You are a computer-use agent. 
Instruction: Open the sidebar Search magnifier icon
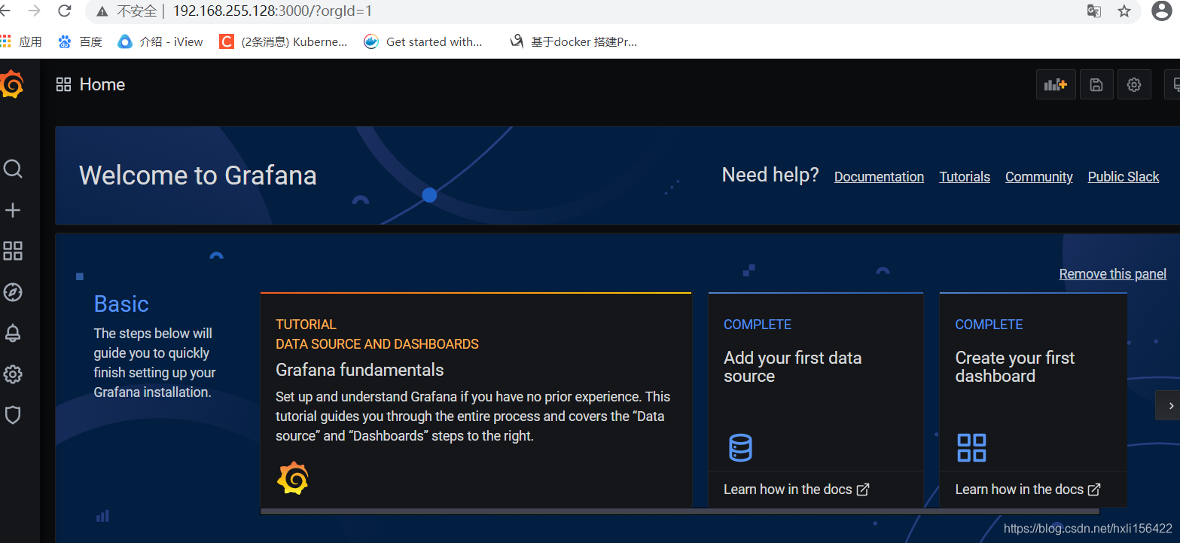click(13, 168)
